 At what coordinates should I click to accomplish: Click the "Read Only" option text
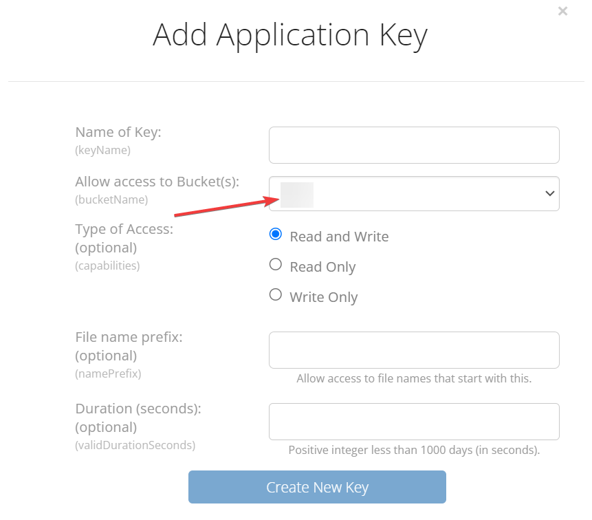point(322,267)
